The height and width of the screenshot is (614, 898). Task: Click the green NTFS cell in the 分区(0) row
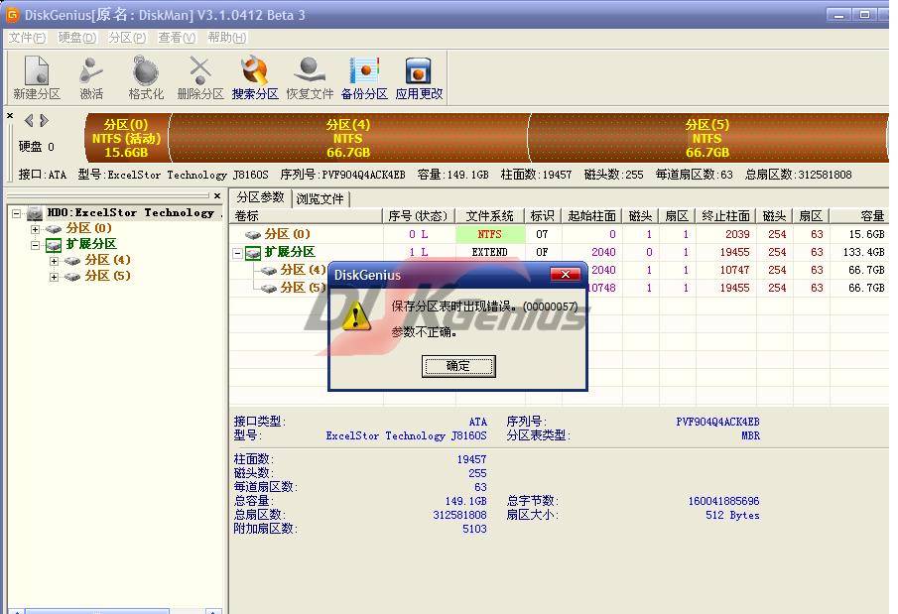(490, 234)
